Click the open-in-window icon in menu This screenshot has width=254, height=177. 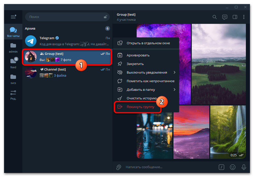(x=120, y=43)
